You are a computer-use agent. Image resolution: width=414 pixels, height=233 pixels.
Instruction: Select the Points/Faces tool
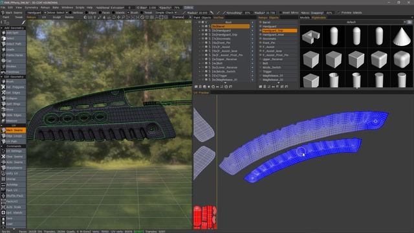tap(13, 55)
